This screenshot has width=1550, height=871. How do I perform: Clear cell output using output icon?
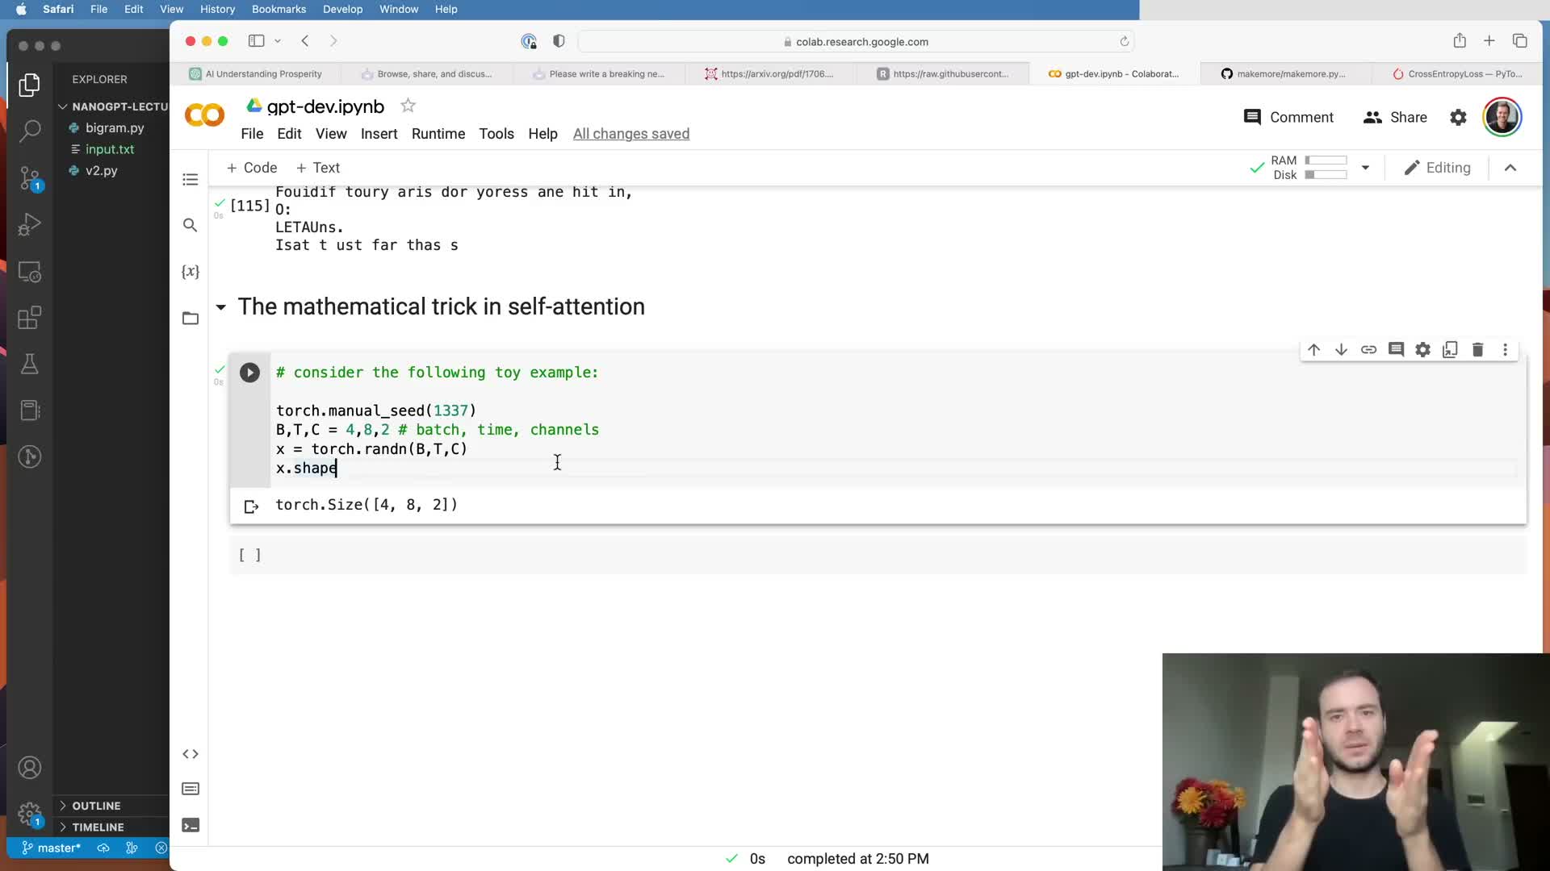pyautogui.click(x=251, y=506)
